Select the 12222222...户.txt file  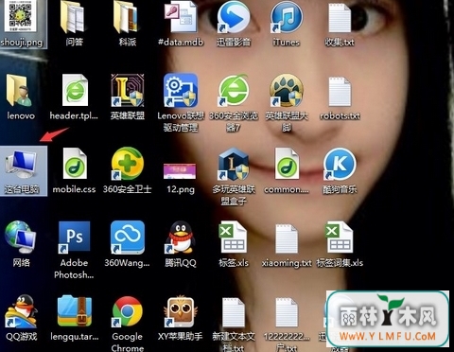click(x=287, y=313)
